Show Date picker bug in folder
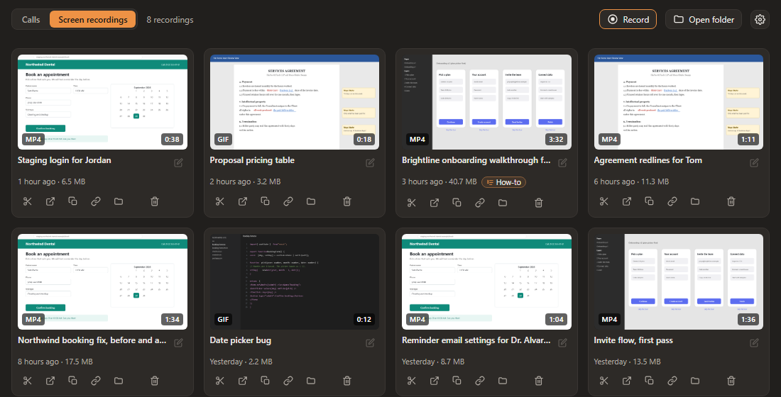Screen dimensions: 781x397 click(311, 381)
